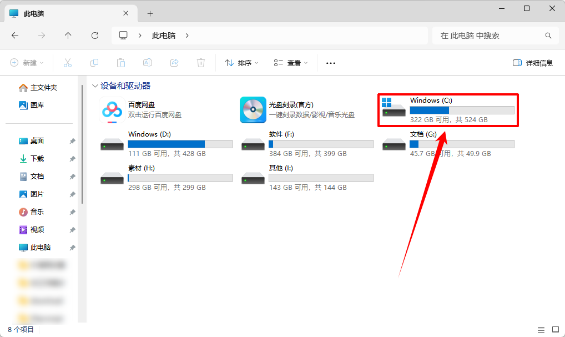The height and width of the screenshot is (337, 565).
Task: Select the Windows (C:) drive icon
Action: [394, 107]
